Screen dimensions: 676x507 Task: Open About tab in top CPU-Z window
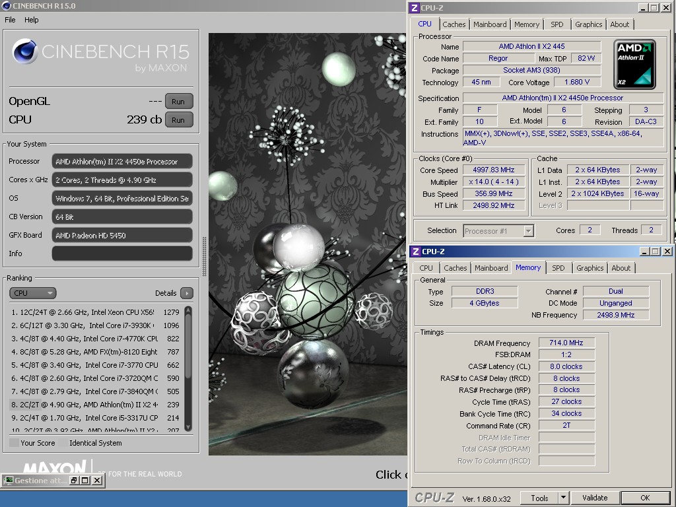click(x=619, y=24)
